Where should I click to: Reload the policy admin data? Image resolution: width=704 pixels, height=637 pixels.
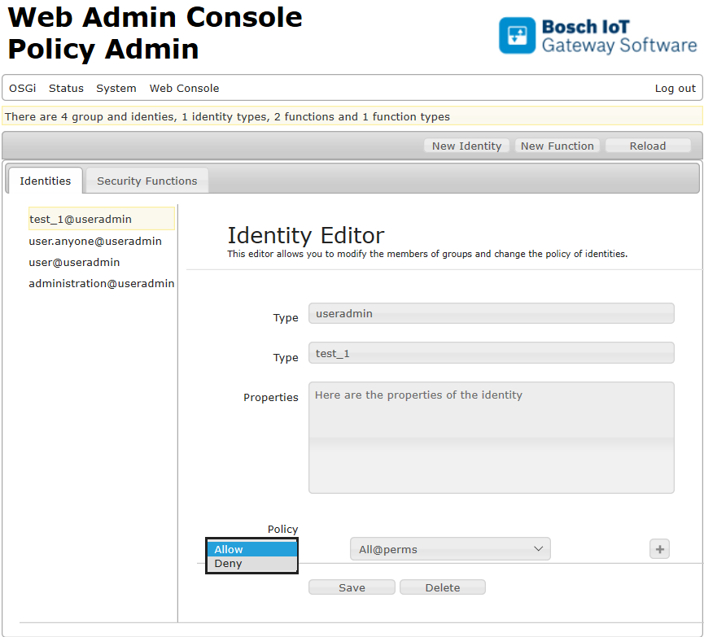[647, 146]
